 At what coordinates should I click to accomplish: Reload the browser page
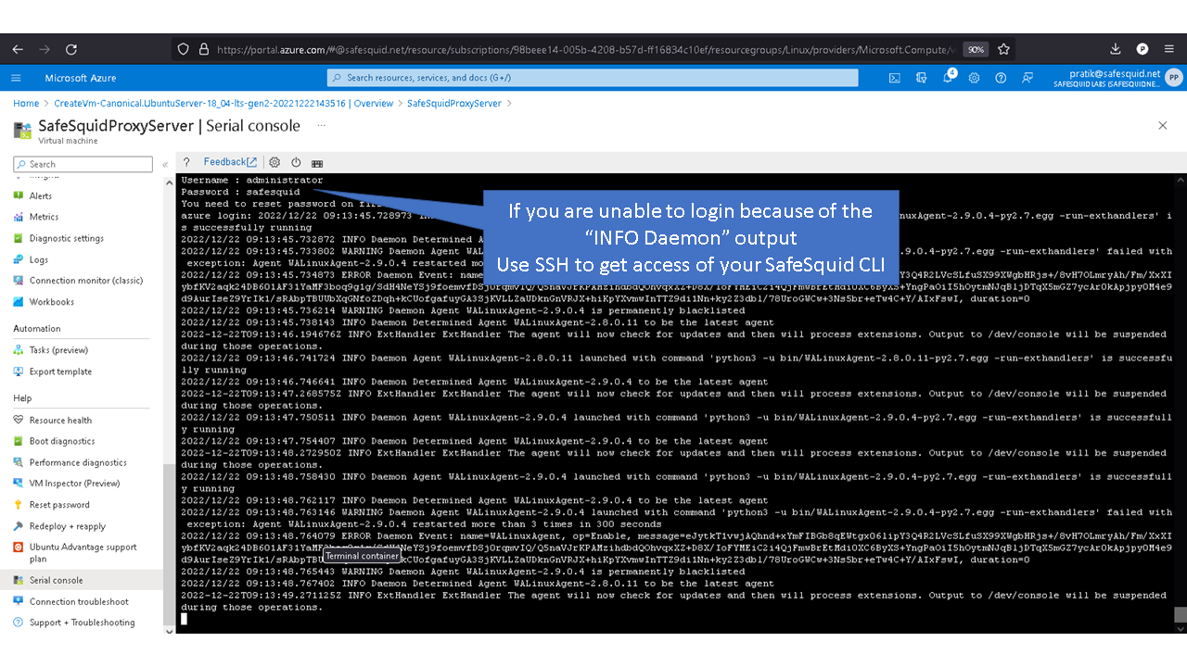pos(71,49)
